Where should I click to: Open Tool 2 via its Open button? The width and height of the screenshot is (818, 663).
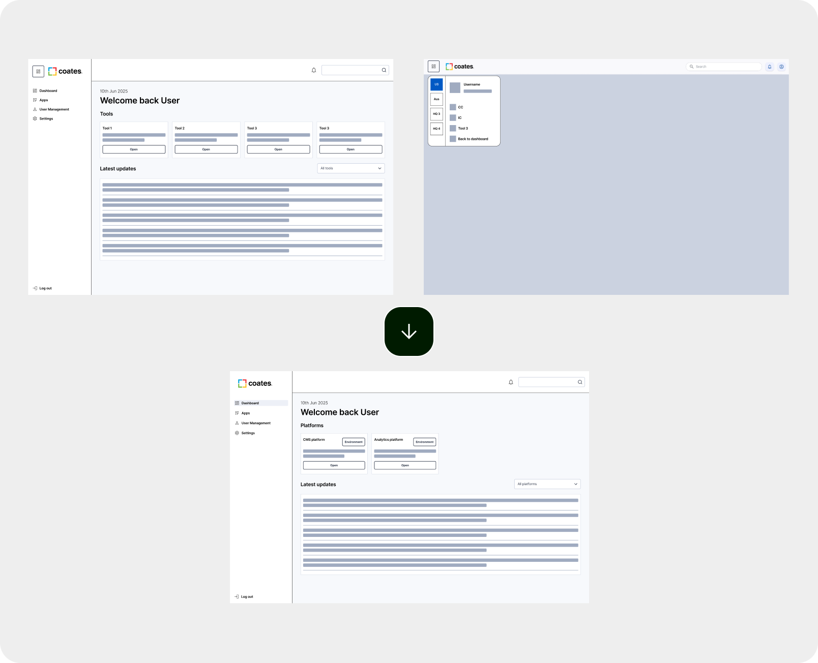pos(206,149)
